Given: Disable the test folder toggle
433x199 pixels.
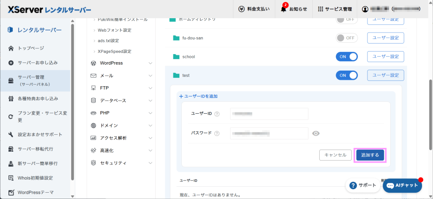Looking at the screenshot, I should (347, 75).
